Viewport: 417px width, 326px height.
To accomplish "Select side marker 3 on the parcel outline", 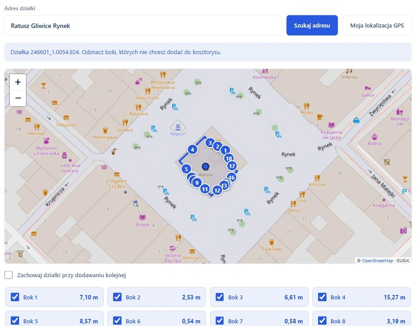I will pos(210,143).
